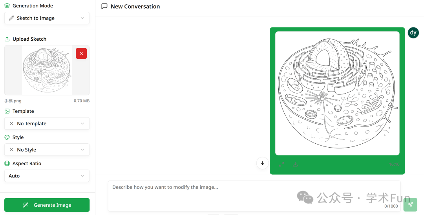Image resolution: width=424 pixels, height=215 pixels.
Task: Click the Generate Image button
Action: (x=47, y=205)
